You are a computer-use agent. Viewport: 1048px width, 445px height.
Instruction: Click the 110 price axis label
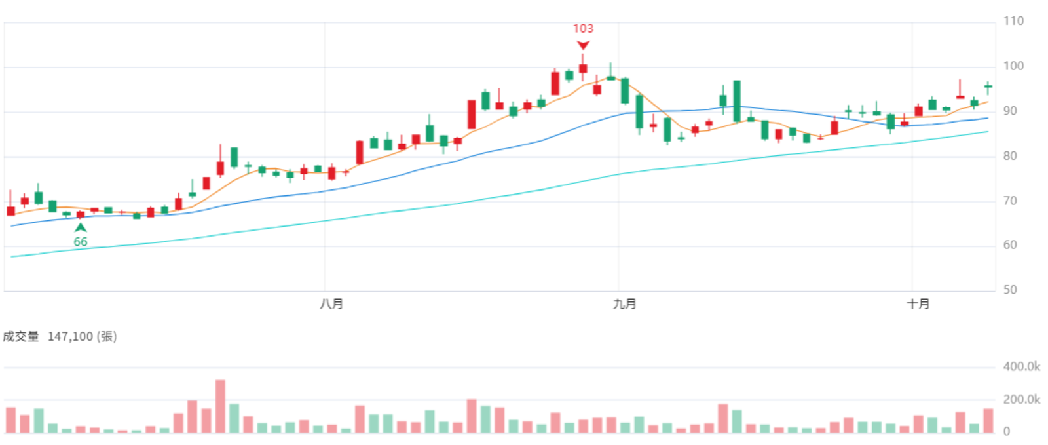1013,21
